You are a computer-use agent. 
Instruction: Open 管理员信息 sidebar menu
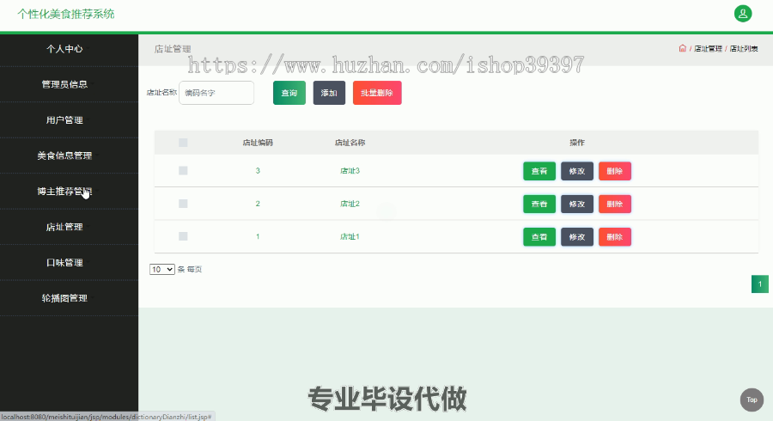[x=64, y=84]
